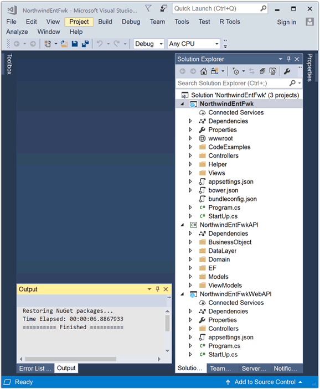Screen dimensions: 320x389
Task: Select the Solution 'NorthwindEntFwk' root node
Action: [x=245, y=95]
